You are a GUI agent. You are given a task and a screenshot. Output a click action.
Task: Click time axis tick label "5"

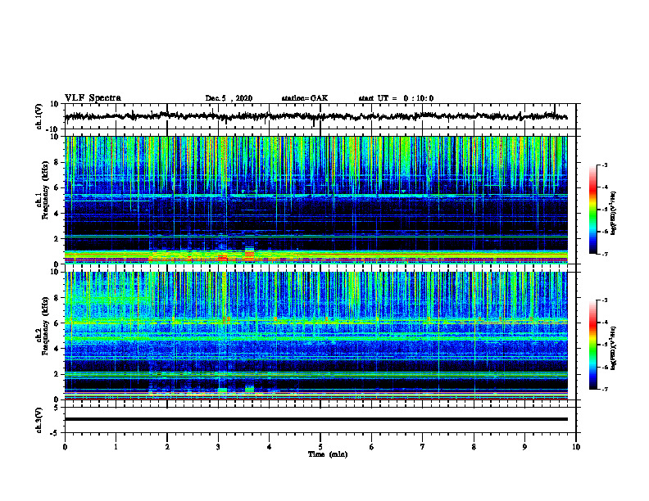point(320,447)
